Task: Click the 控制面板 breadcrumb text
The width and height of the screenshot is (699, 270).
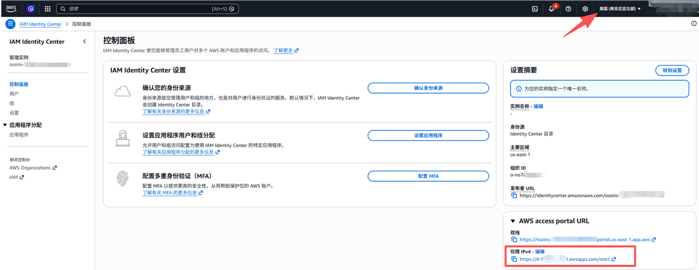Action: click(x=81, y=24)
